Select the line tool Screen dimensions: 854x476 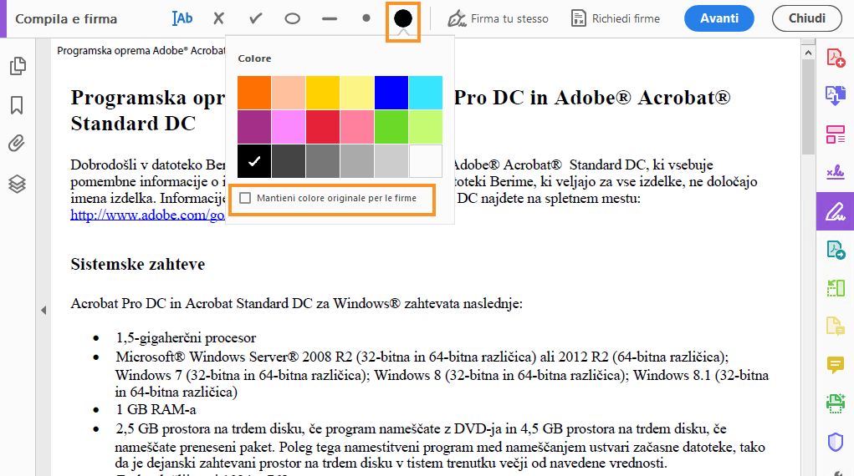click(330, 18)
